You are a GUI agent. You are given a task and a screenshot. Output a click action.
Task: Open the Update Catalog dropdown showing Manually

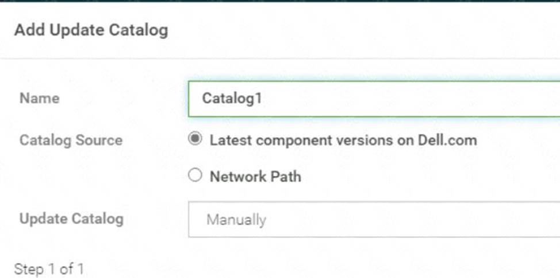tap(374, 220)
